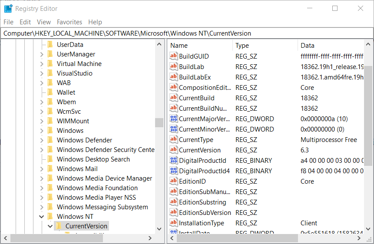The height and width of the screenshot is (244, 374).
Task: Click the tree pane scroll down arrow
Action: [x=159, y=229]
